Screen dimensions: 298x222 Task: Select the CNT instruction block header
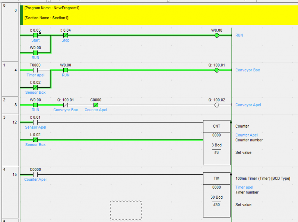[x=217, y=126]
